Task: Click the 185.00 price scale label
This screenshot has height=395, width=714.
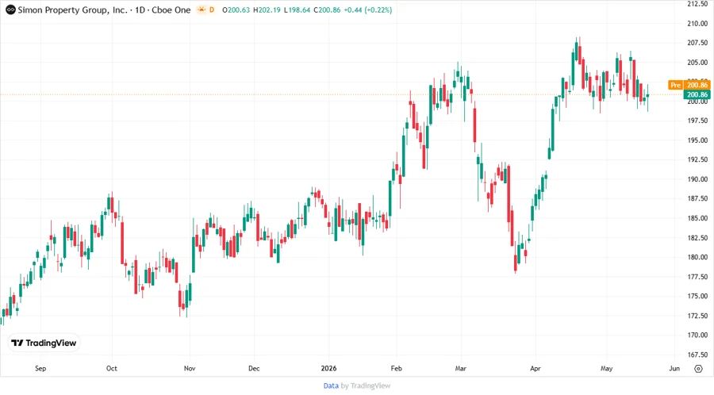Action: (x=697, y=218)
